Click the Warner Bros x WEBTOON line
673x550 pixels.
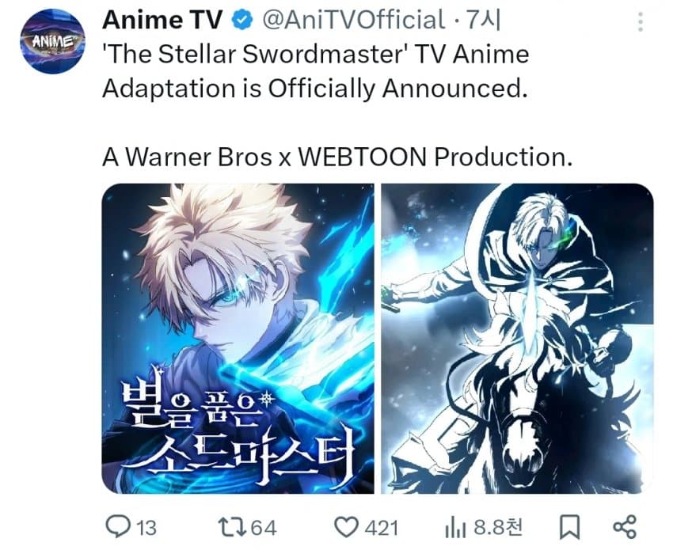[x=337, y=157]
